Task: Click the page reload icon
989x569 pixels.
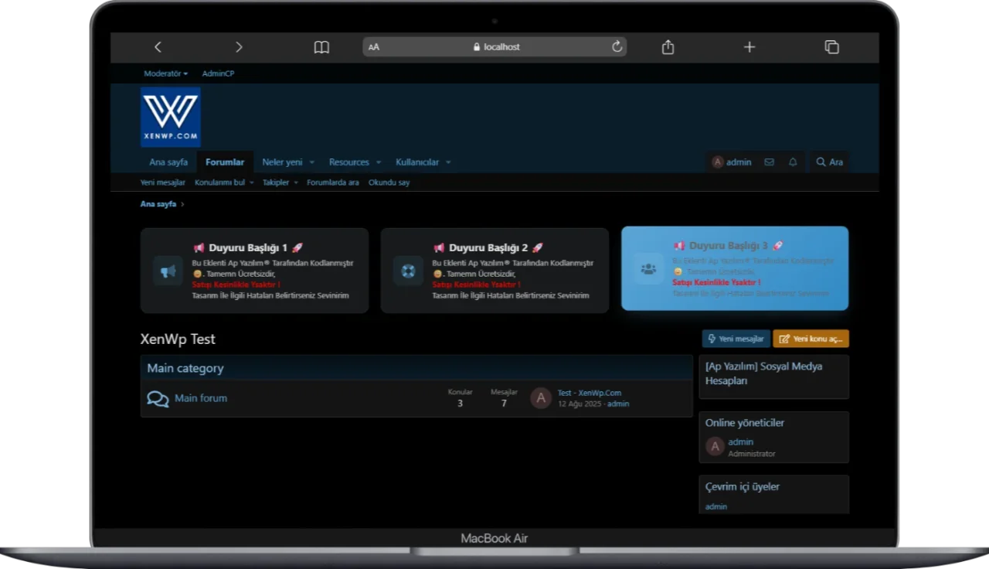Action: tap(617, 46)
